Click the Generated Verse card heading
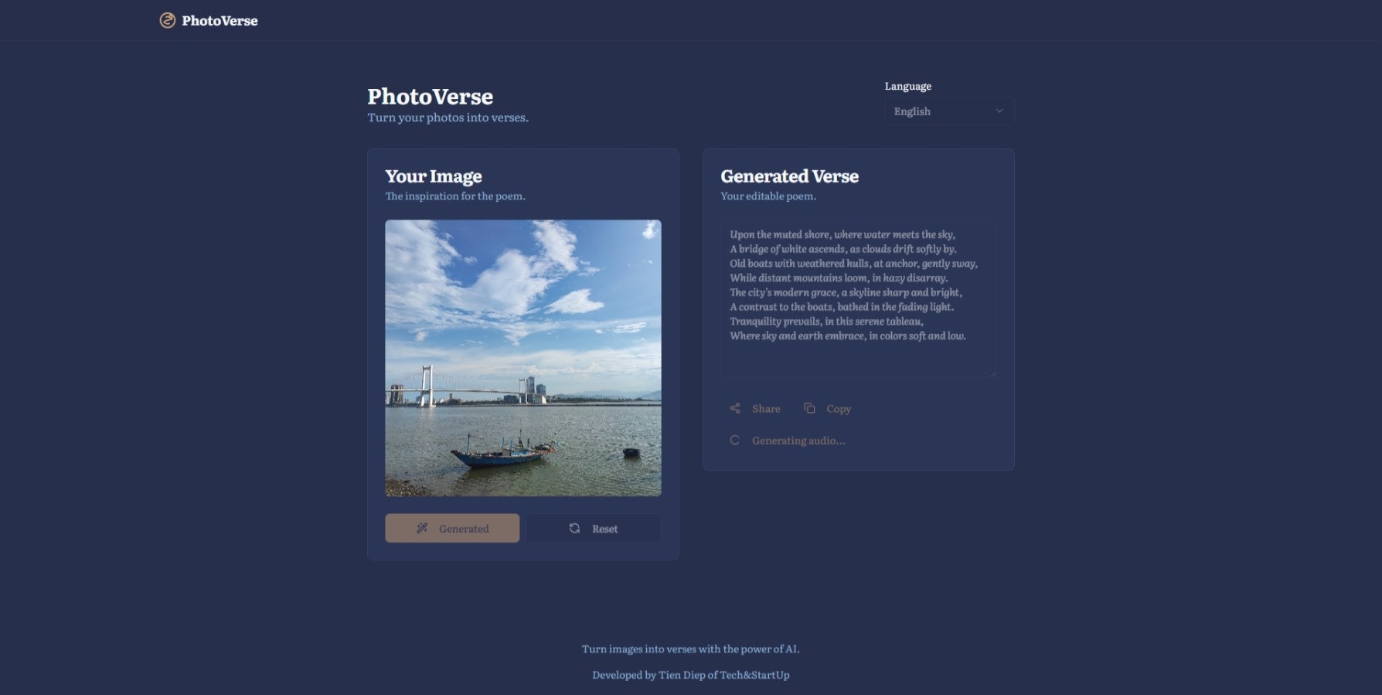 [x=789, y=176]
